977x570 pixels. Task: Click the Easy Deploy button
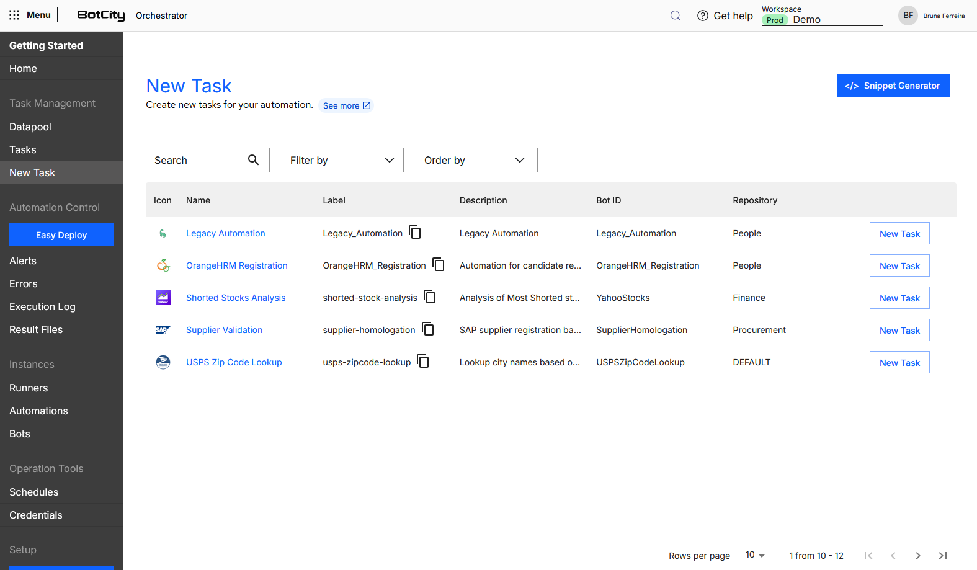pyautogui.click(x=61, y=234)
